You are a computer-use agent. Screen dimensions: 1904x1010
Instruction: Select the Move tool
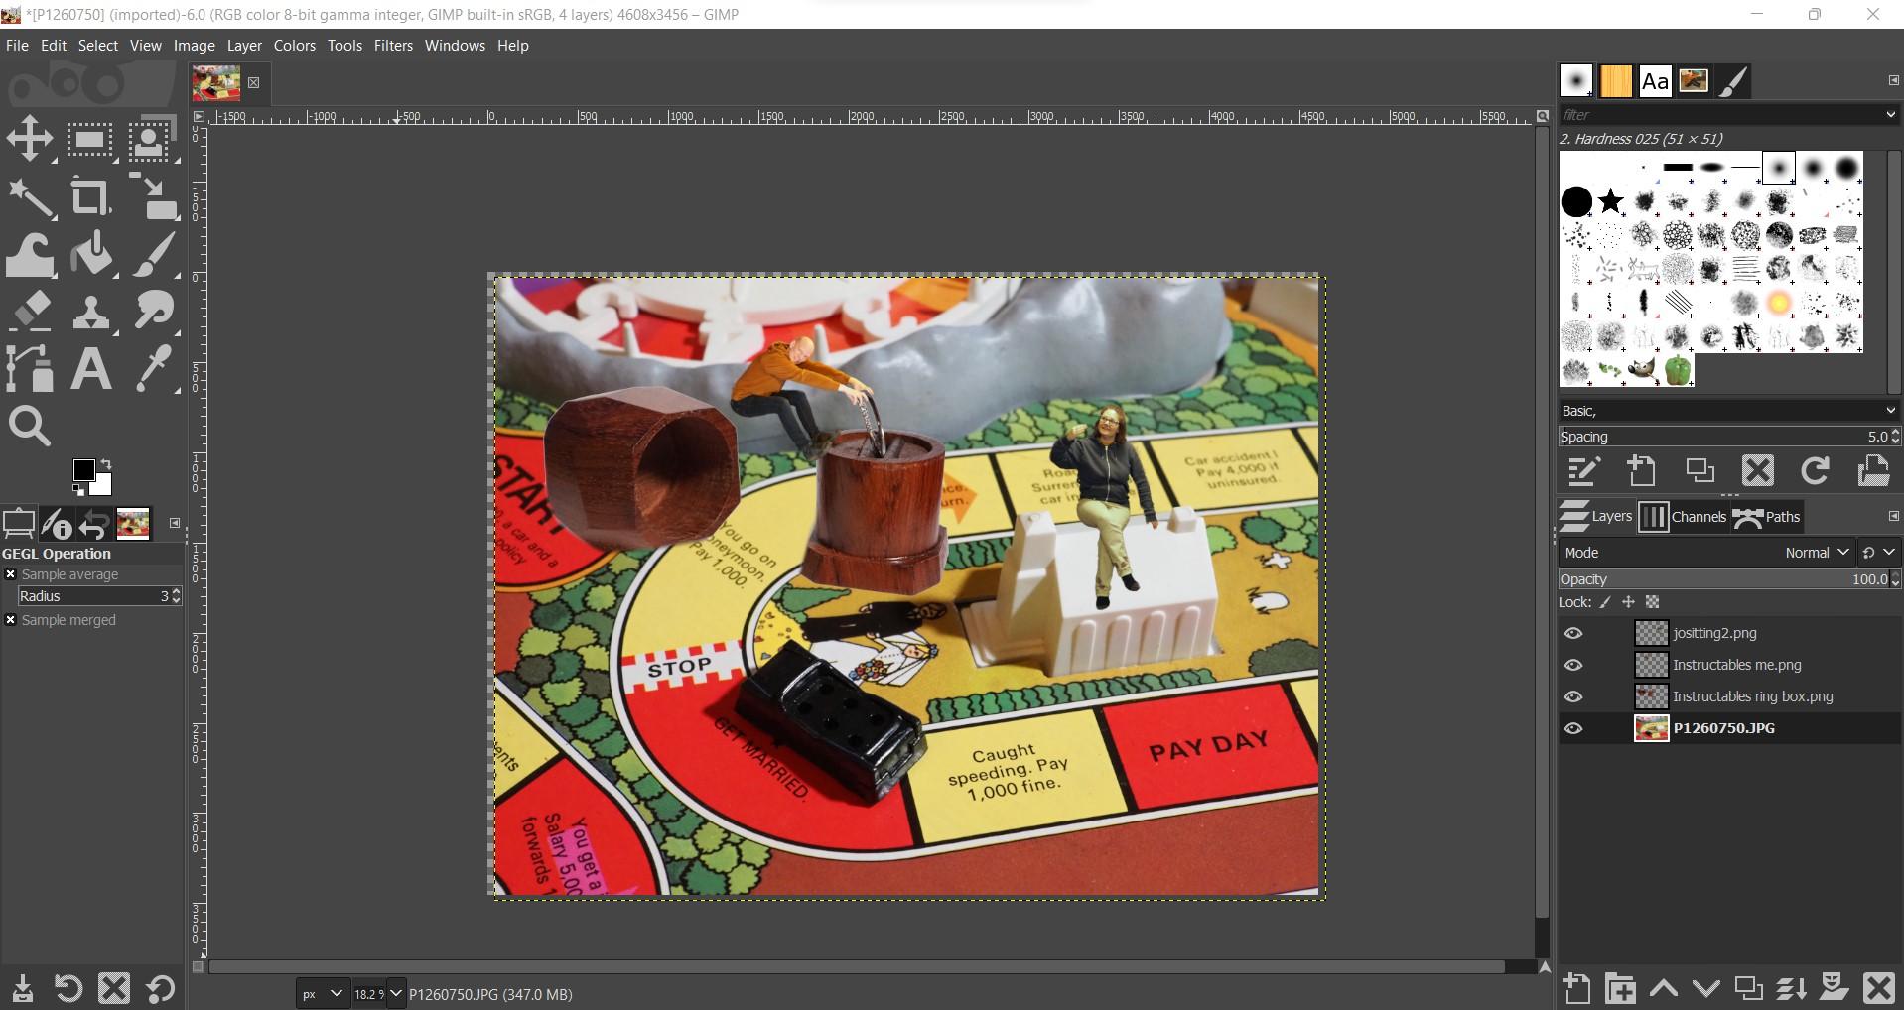(x=30, y=139)
